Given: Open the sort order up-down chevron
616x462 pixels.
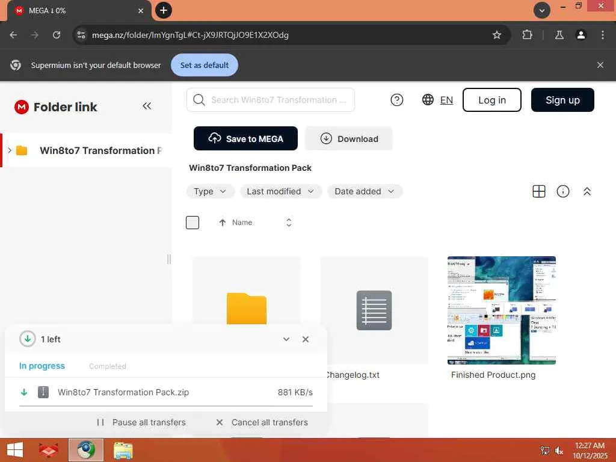Looking at the screenshot, I should pos(289,223).
